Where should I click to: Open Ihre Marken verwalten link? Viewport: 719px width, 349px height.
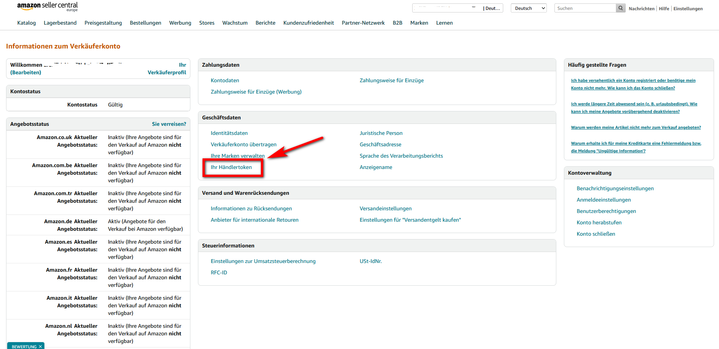pos(238,156)
